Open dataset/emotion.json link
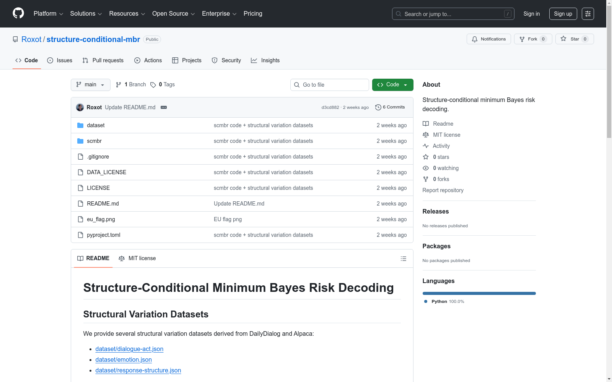This screenshot has width=612, height=382. point(124,360)
